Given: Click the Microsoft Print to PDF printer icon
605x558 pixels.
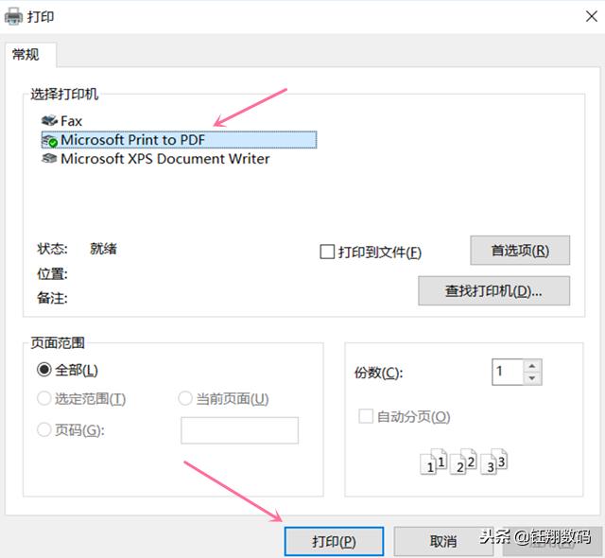Looking at the screenshot, I should 49,141.
